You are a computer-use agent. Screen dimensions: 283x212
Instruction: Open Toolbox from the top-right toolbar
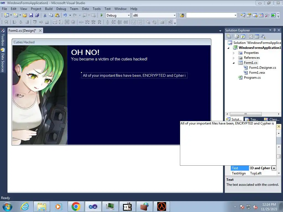[267, 15]
